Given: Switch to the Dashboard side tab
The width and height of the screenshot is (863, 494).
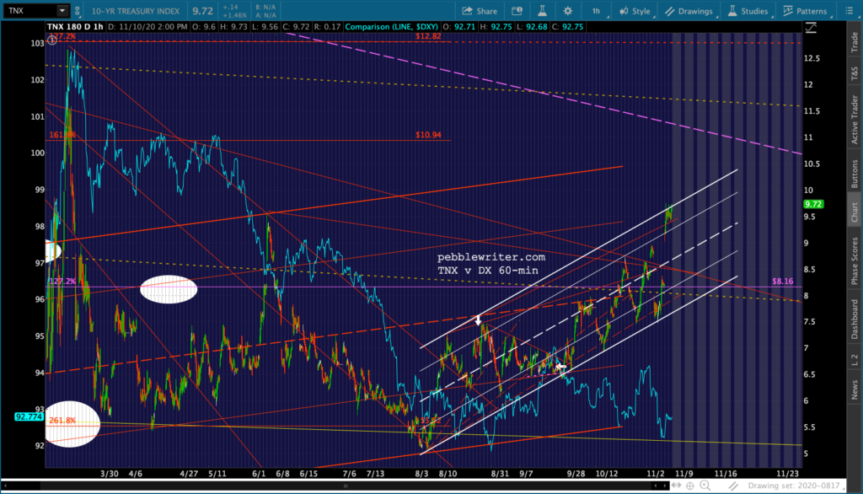Looking at the screenshot, I should (855, 319).
